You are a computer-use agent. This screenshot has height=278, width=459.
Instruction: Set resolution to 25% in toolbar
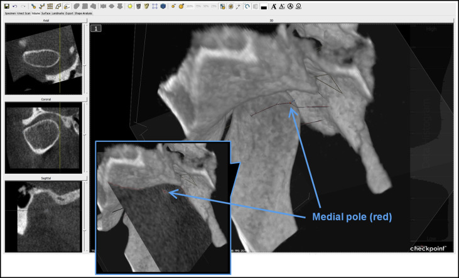point(214,6)
